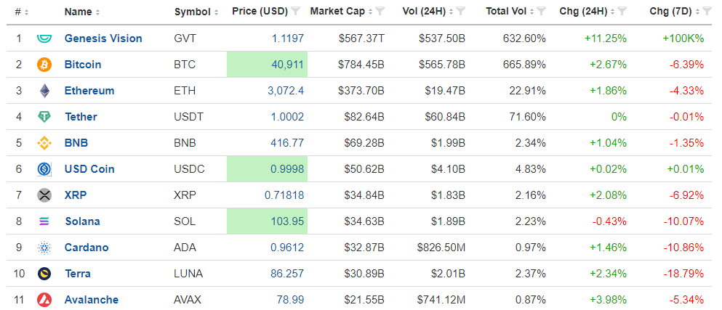Click 7D change +100K%

pyautogui.click(x=683, y=38)
